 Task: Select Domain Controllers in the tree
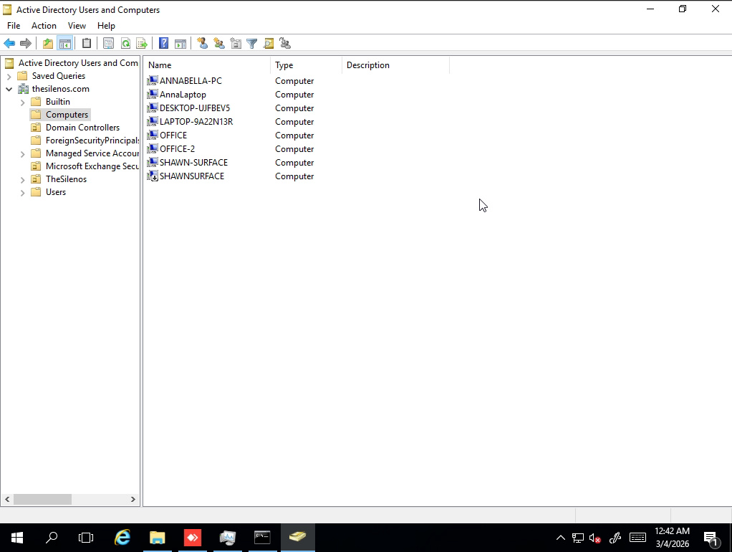coord(82,127)
